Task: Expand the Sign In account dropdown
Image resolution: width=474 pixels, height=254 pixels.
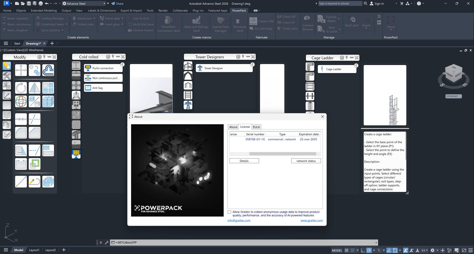Action: click(x=396, y=3)
